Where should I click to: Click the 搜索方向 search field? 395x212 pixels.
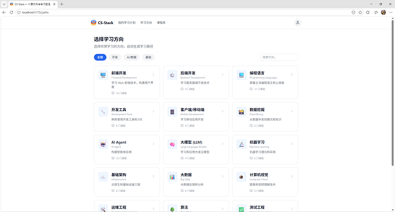coord(279,57)
